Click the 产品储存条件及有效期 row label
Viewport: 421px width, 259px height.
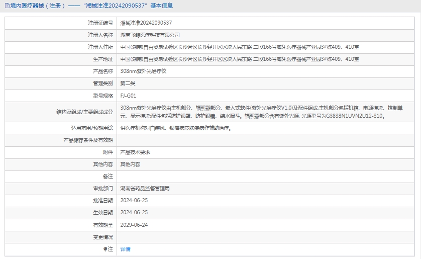[x=88, y=140]
